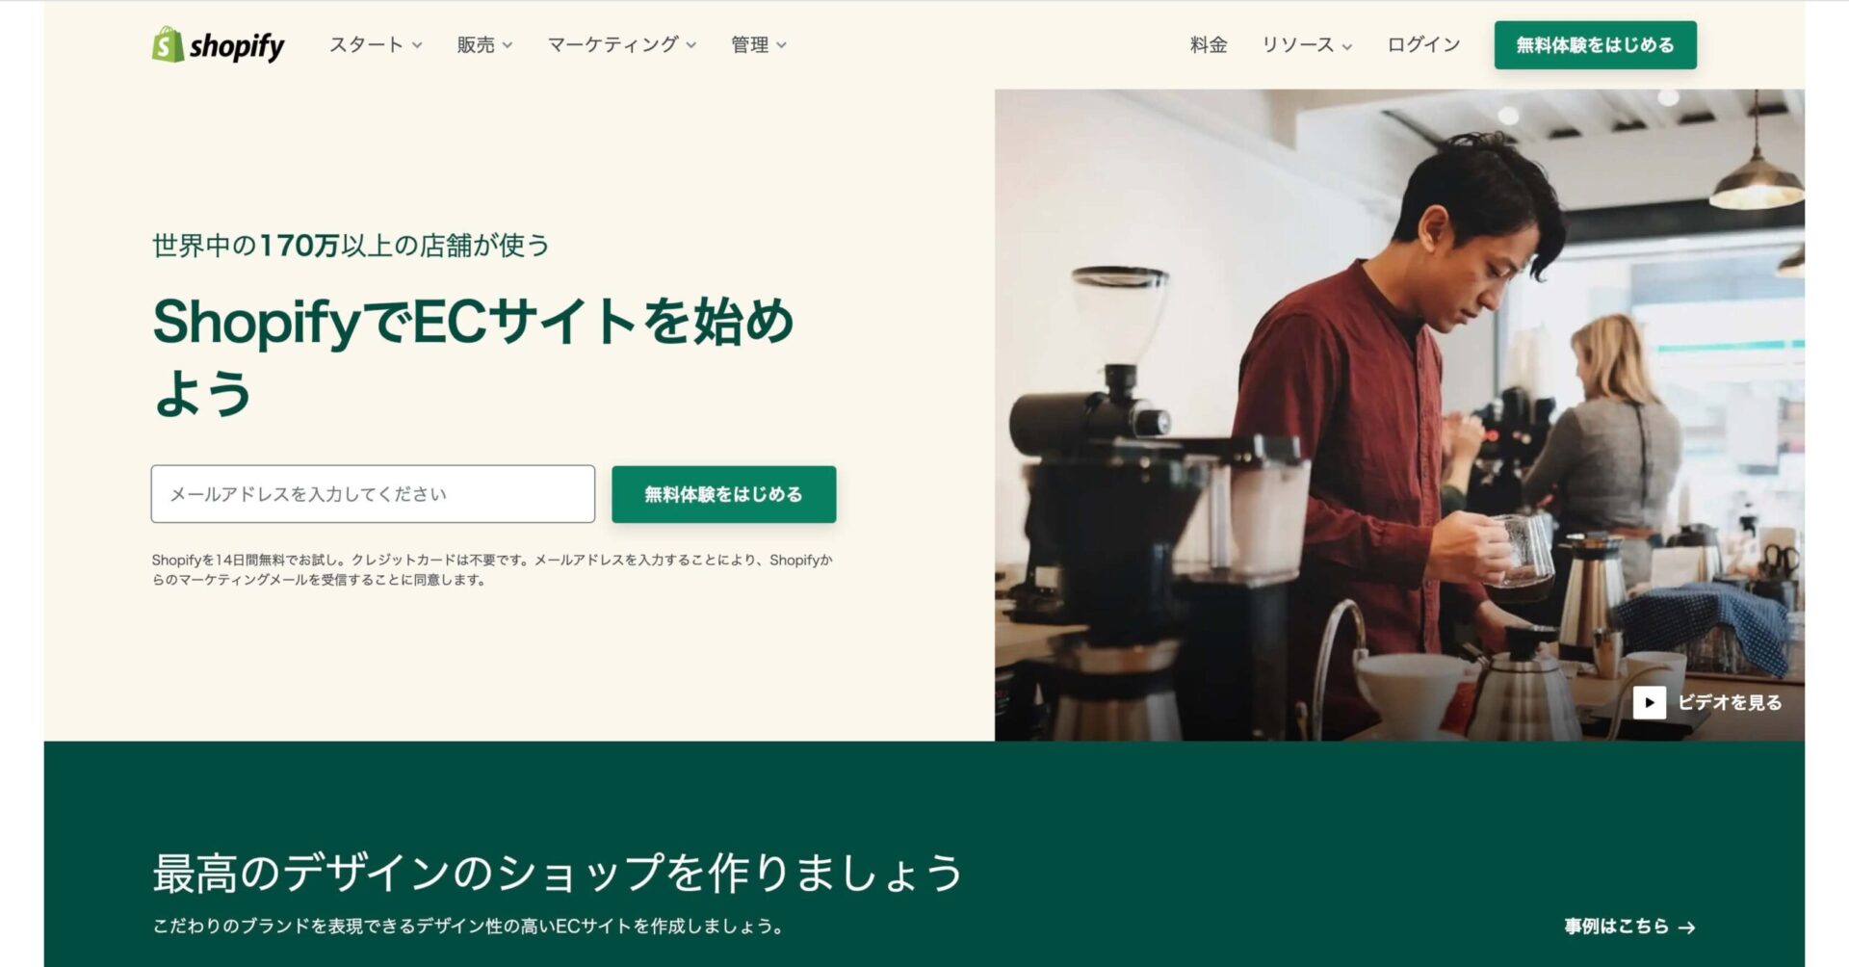Click the barista hero image
This screenshot has height=967, width=1849.
pyautogui.click(x=1399, y=415)
